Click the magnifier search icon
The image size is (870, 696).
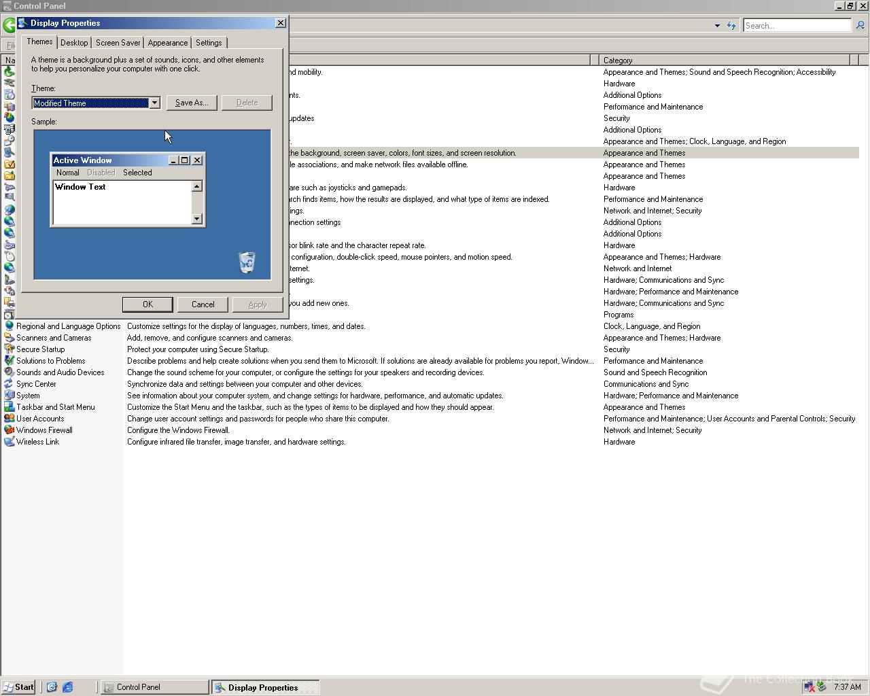860,26
